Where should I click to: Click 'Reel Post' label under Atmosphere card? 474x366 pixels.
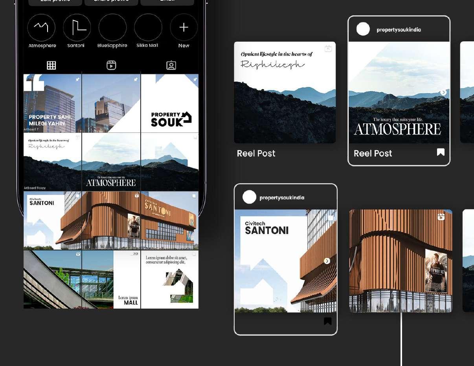(373, 153)
